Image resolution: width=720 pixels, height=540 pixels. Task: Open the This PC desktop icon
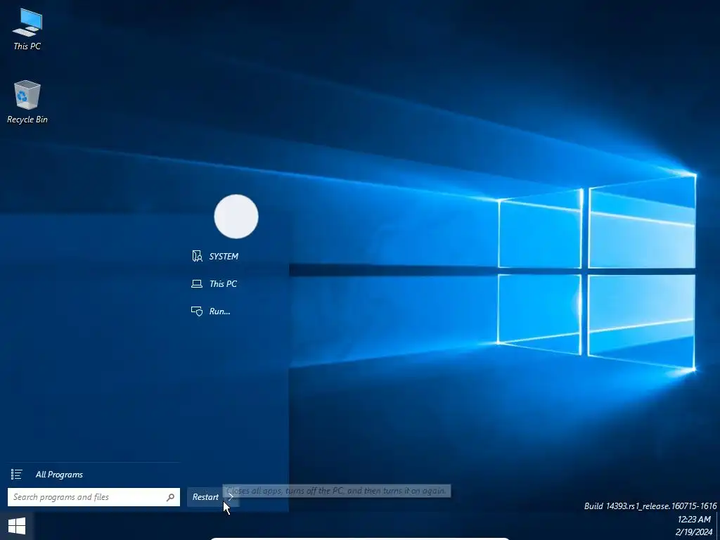(x=27, y=30)
